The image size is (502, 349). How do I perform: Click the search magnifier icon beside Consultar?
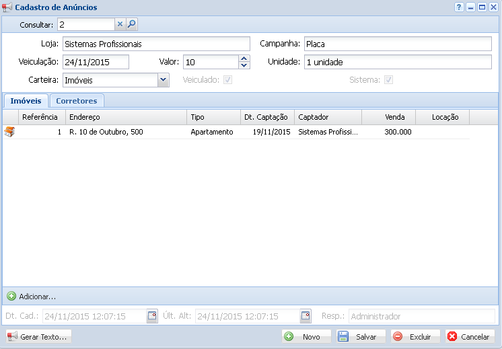(x=132, y=24)
